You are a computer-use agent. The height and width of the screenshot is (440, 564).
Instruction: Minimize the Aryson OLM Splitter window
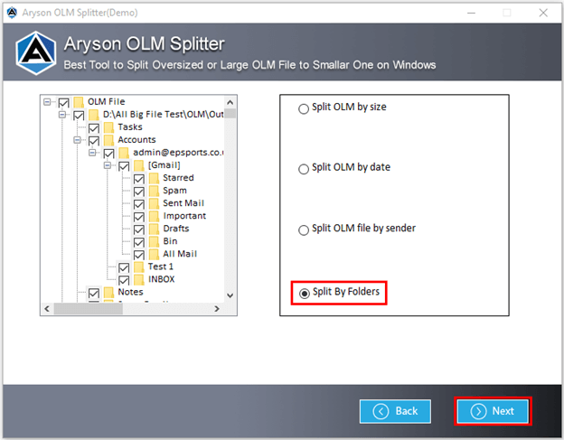pyautogui.click(x=471, y=13)
